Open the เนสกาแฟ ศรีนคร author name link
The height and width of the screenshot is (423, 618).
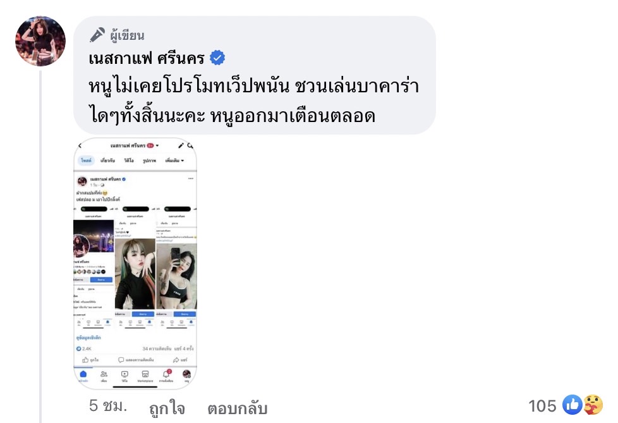tap(146, 58)
